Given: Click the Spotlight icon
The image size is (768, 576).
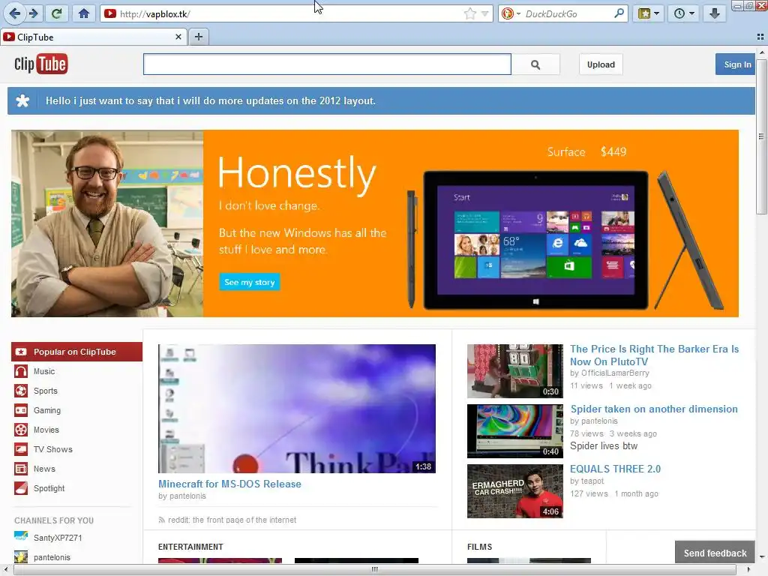Looking at the screenshot, I should coord(21,488).
